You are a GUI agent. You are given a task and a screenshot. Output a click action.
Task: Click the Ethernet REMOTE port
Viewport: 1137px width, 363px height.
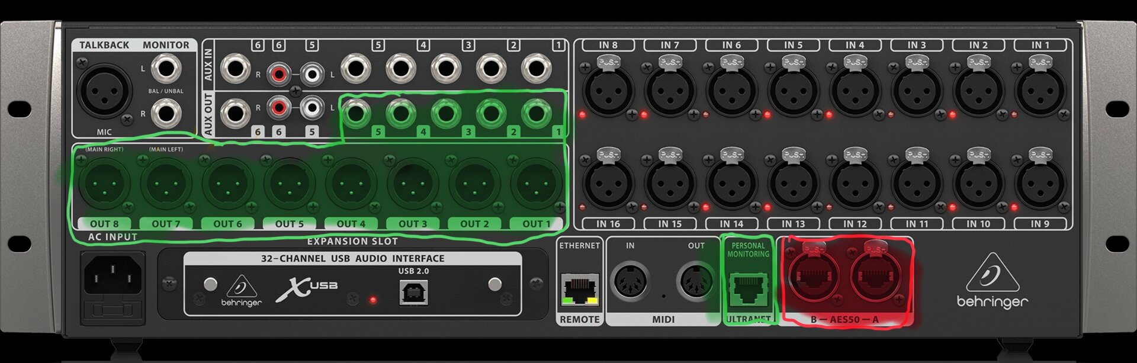point(580,289)
